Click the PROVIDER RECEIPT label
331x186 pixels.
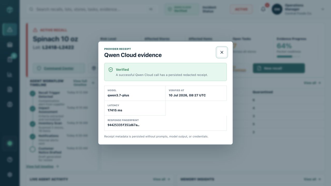click(x=117, y=49)
